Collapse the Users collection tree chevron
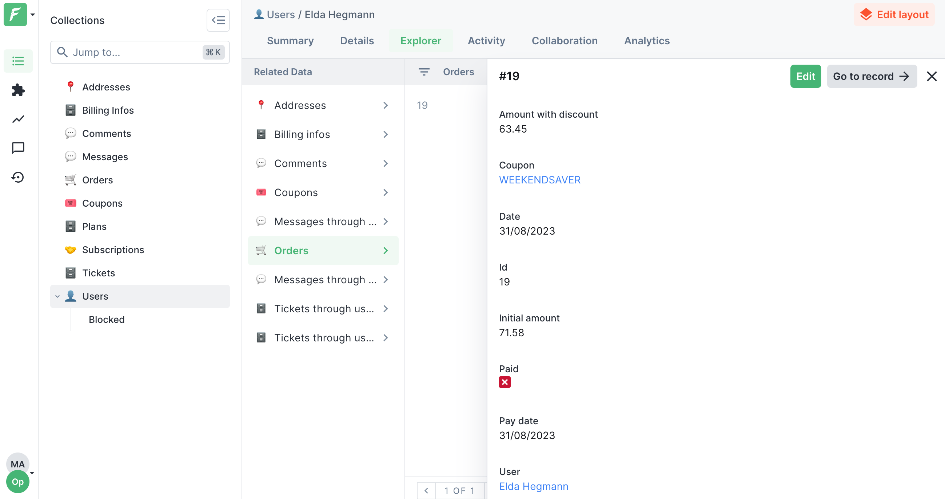 coord(57,296)
